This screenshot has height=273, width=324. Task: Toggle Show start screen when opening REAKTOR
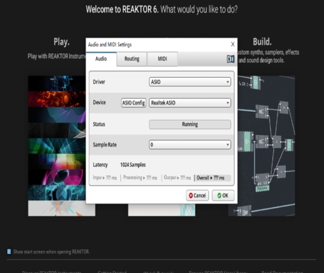tap(9, 251)
